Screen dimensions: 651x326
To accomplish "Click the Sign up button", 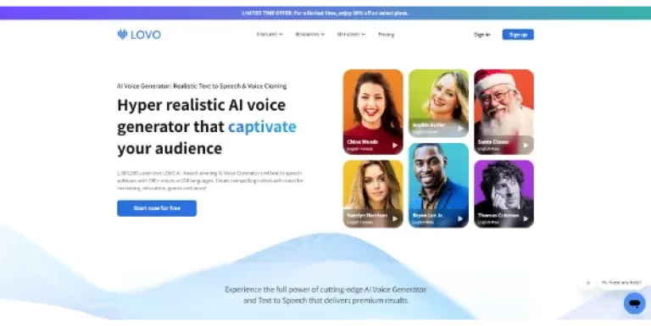I will [518, 35].
